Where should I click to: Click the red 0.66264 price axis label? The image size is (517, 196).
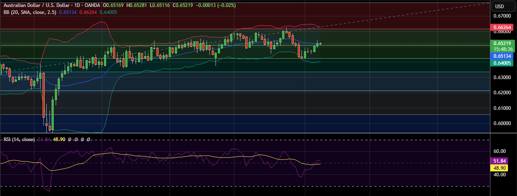click(x=502, y=28)
